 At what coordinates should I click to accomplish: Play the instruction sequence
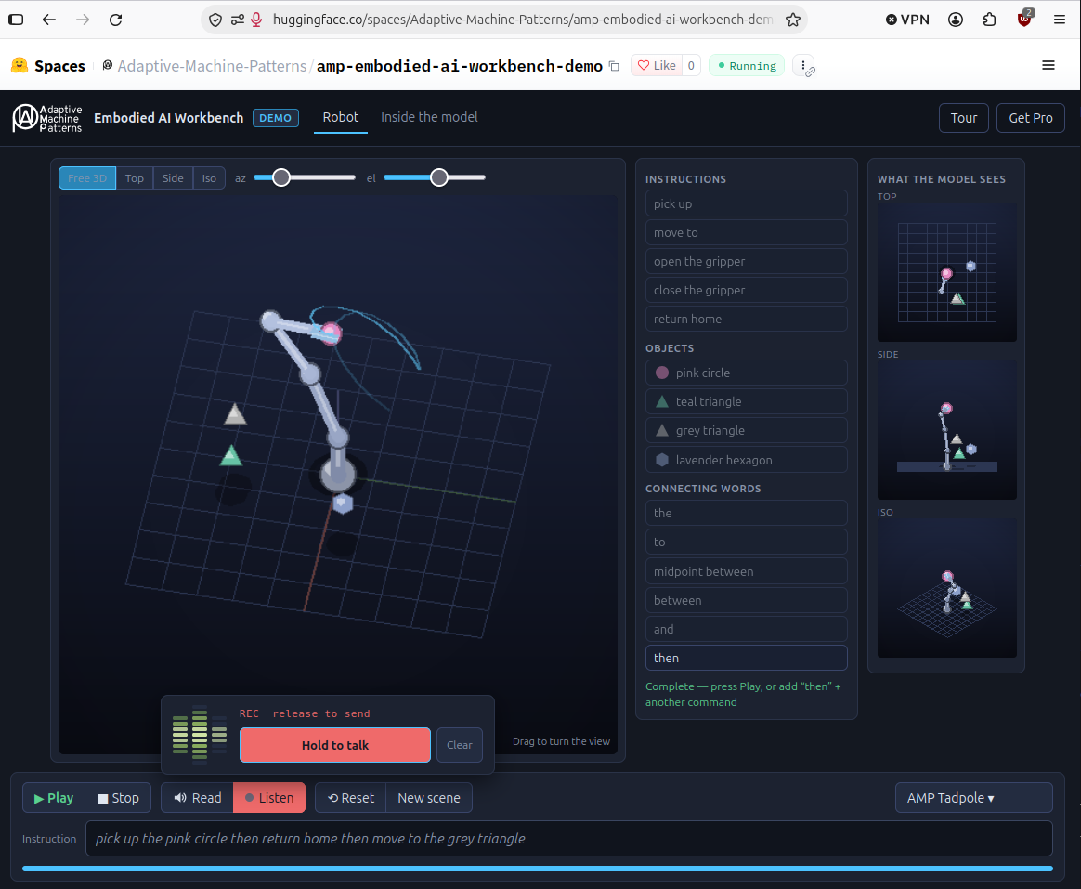(x=54, y=798)
